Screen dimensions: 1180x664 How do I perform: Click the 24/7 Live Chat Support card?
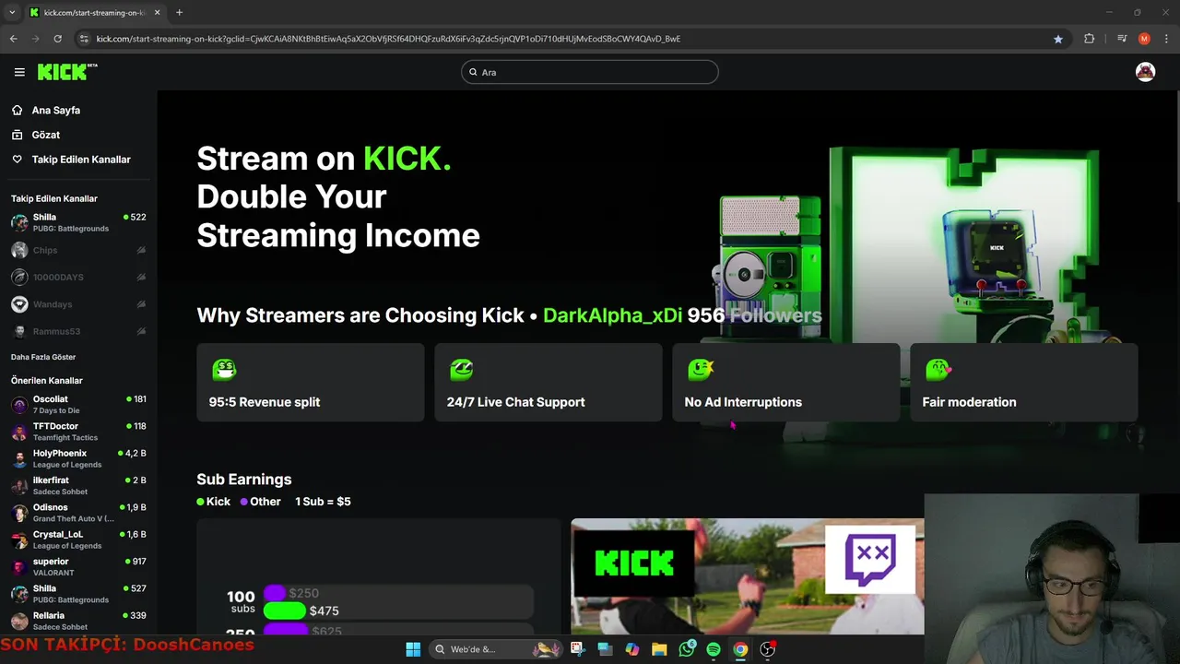[x=549, y=383]
